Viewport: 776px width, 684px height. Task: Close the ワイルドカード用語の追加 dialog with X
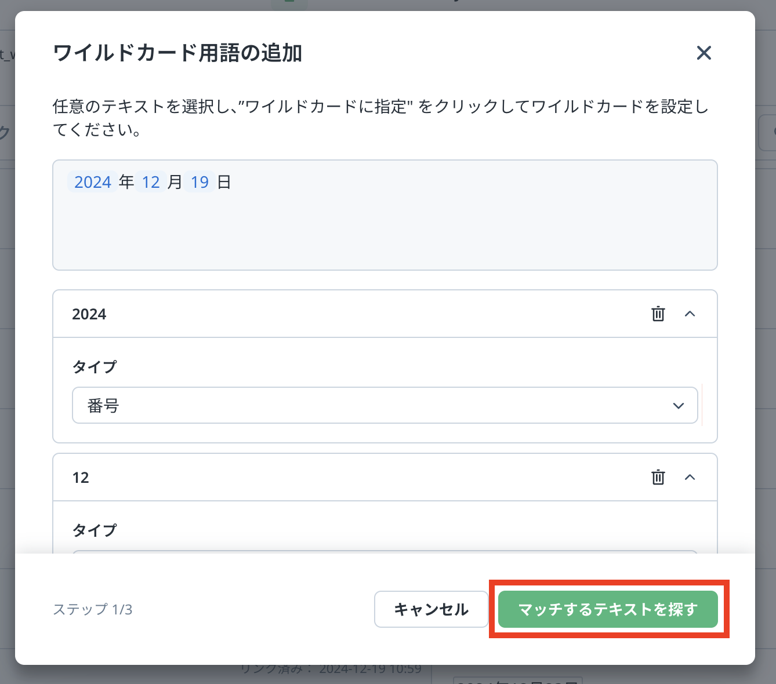[x=704, y=53]
